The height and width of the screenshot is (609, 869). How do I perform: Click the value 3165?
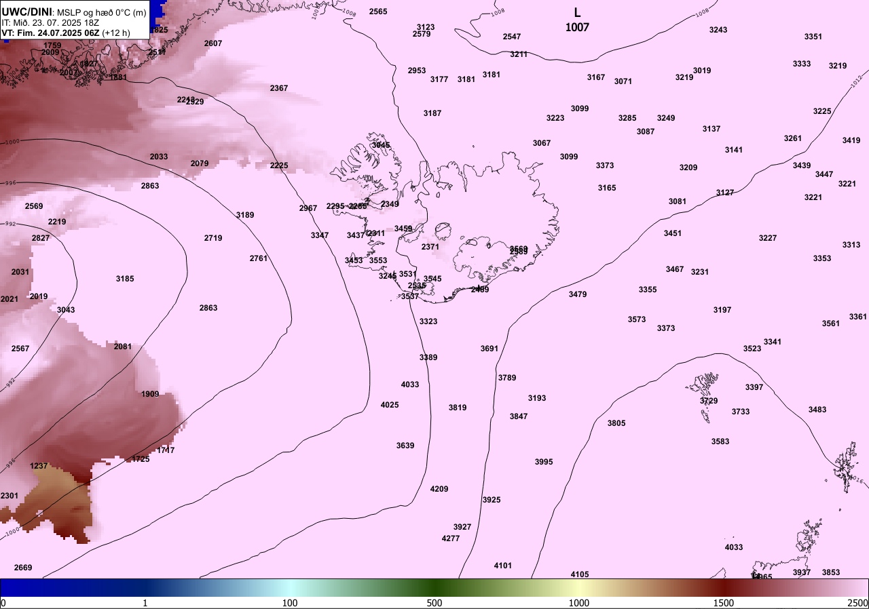[607, 188]
